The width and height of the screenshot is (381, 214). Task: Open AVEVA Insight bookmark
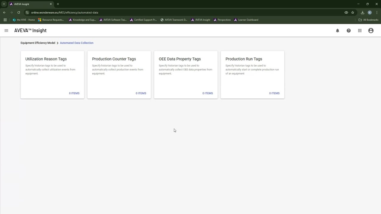[201, 20]
